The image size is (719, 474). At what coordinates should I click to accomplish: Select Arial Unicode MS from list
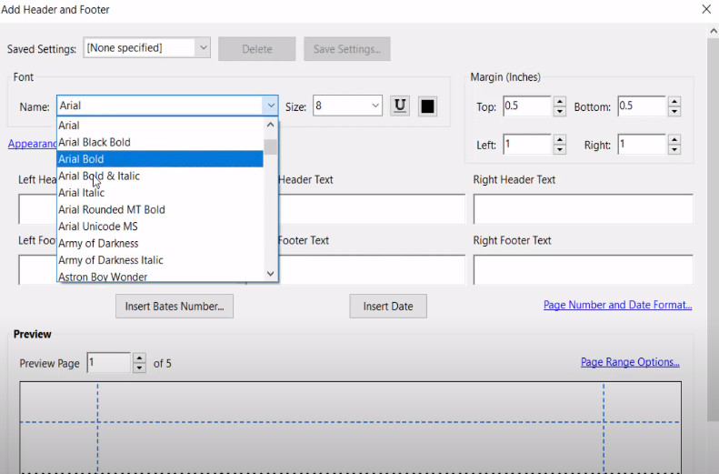pos(98,227)
